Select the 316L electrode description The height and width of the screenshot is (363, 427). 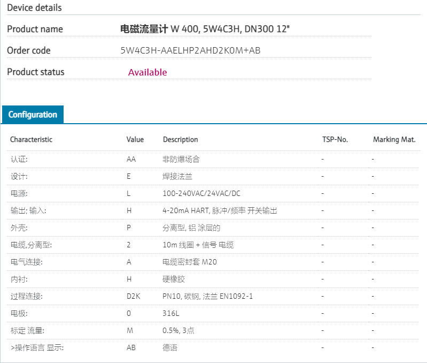tap(170, 314)
